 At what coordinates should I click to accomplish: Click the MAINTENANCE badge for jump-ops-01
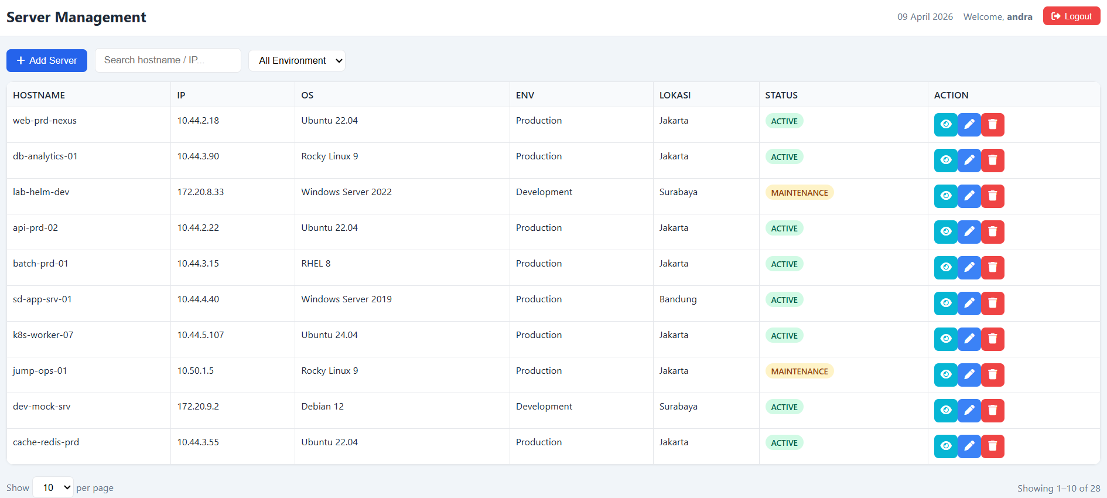coord(799,371)
